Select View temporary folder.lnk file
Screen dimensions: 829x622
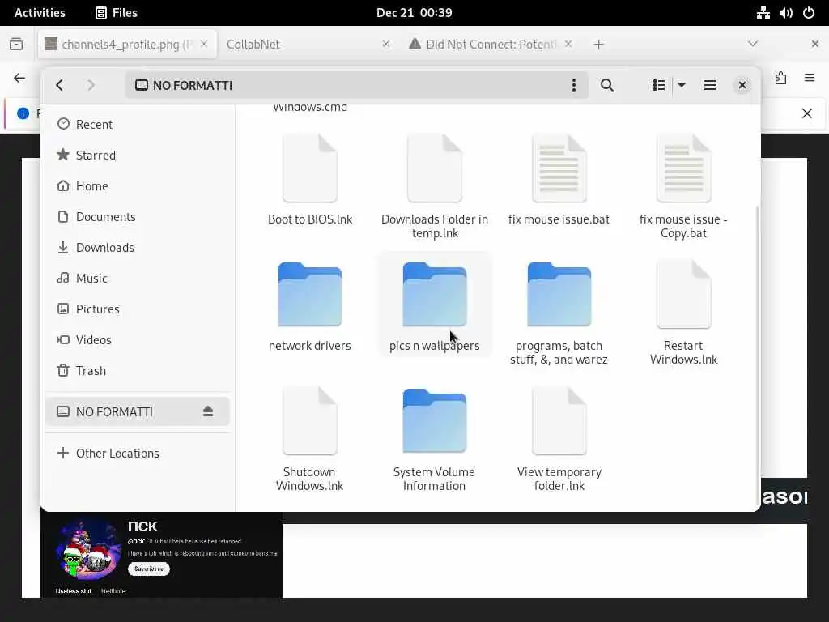[x=559, y=439]
